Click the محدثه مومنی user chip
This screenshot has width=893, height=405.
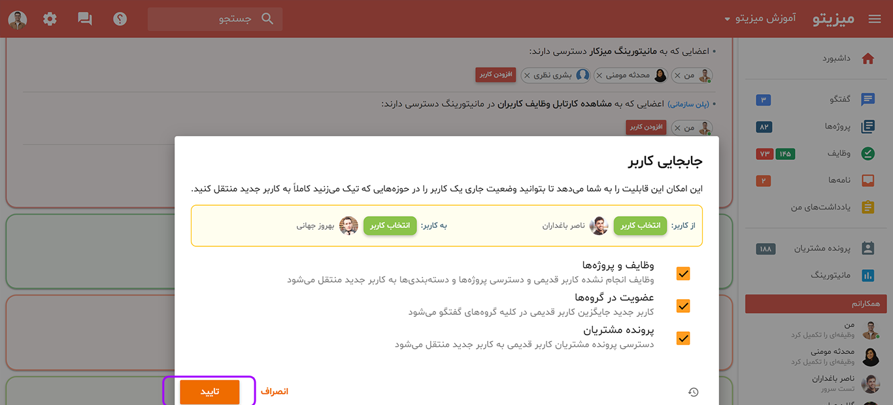coord(631,75)
